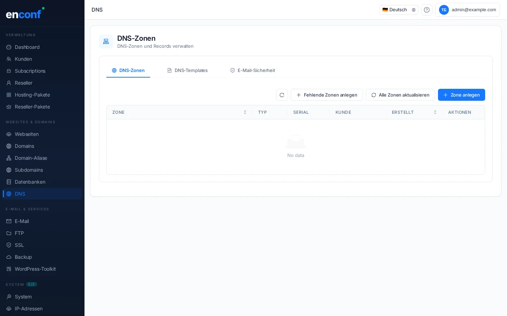Select the DNS-Zonen tab
The height and width of the screenshot is (316, 507).
[x=128, y=71]
